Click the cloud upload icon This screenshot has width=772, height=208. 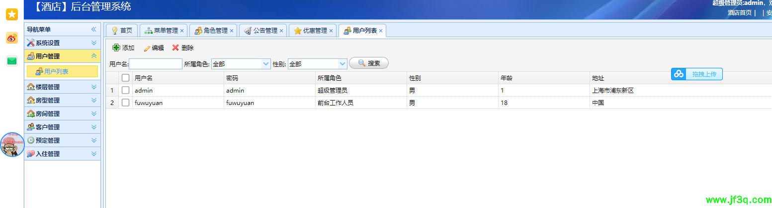pos(679,74)
